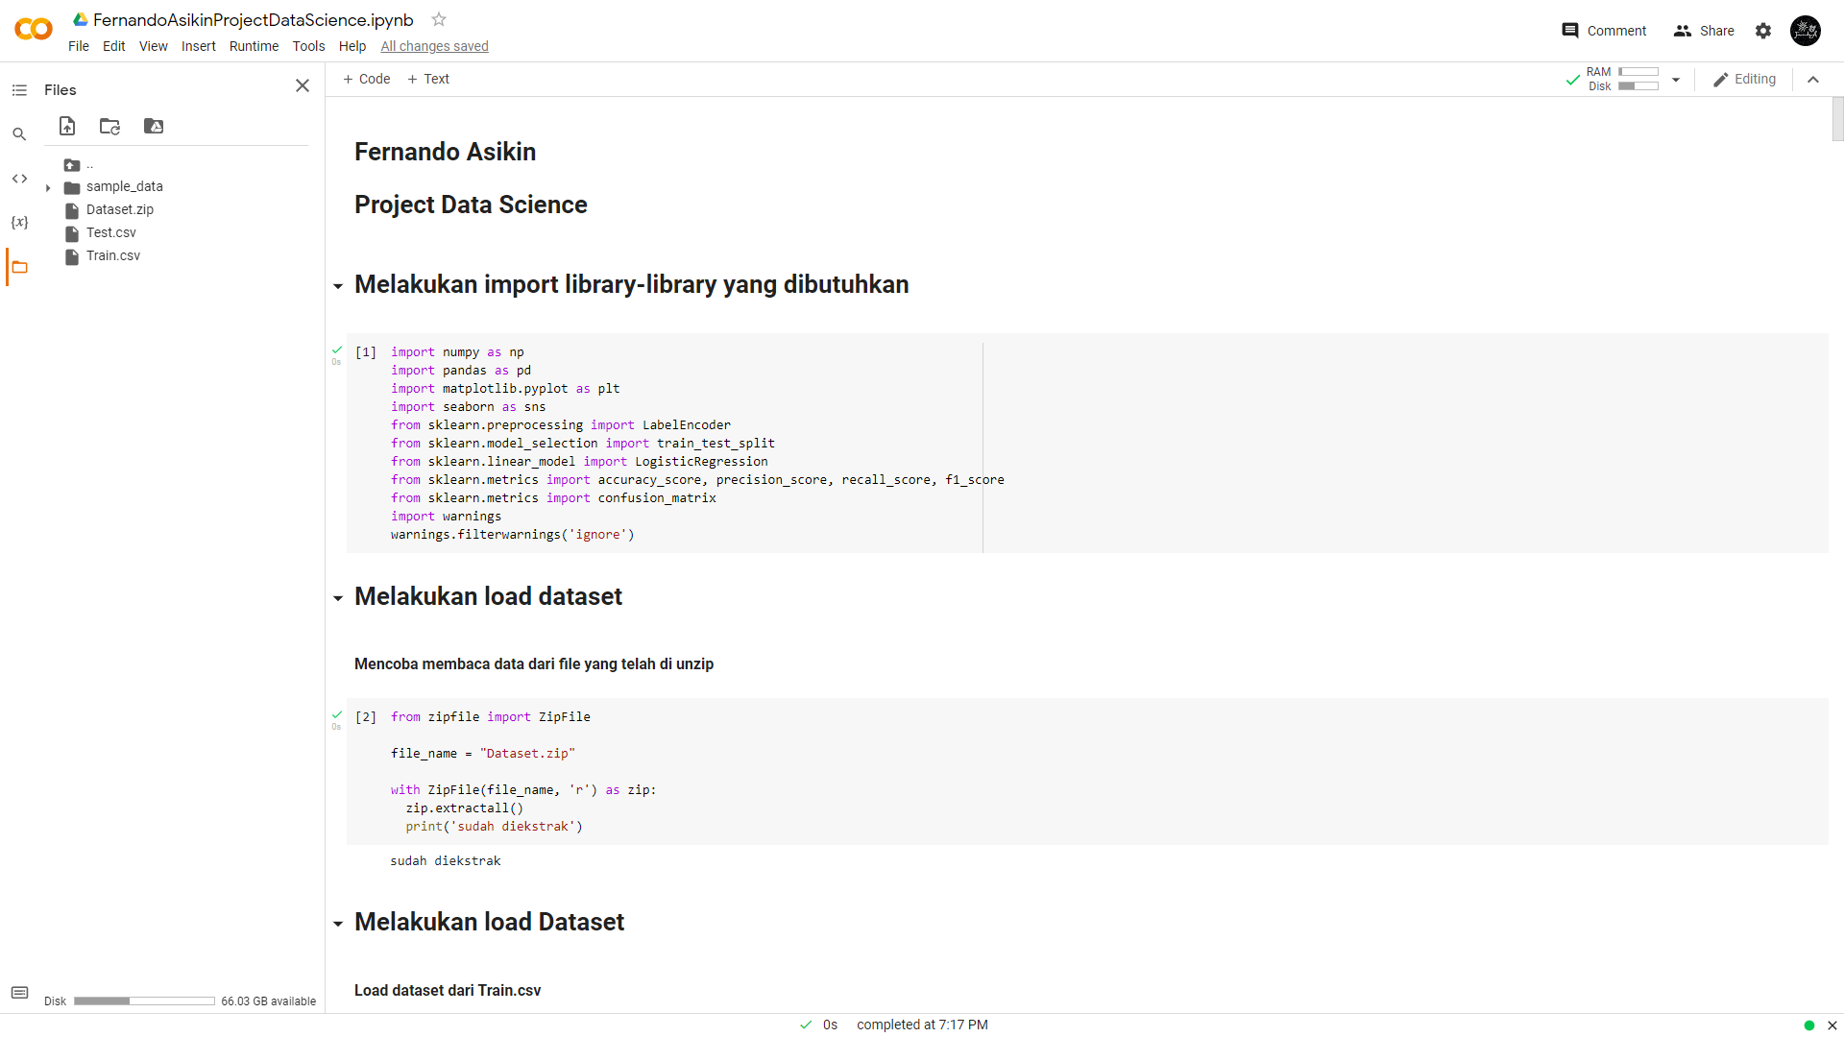Viewport: 1844px width, 1037px height.
Task: Open the Runtime menu
Action: tap(254, 46)
